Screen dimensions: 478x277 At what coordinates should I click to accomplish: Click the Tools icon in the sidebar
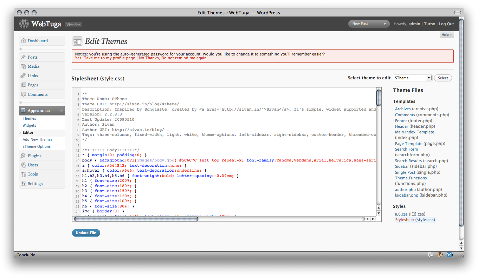point(24,174)
